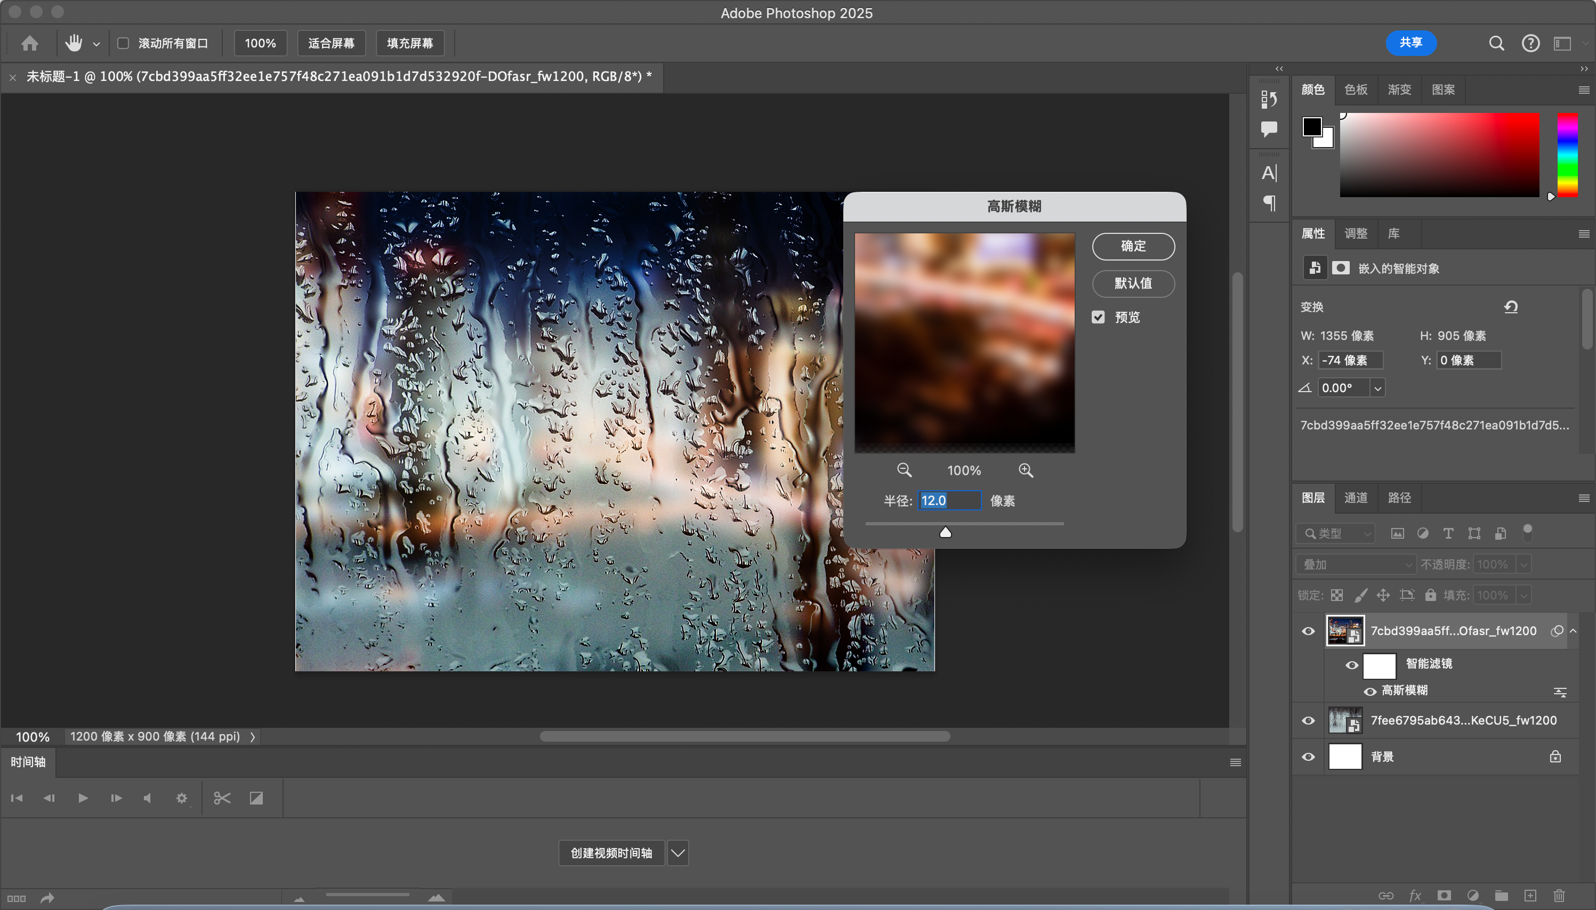Image resolution: width=1596 pixels, height=910 pixels.
Task: Uncheck the preview checkbox in dialog
Action: pos(1098,317)
